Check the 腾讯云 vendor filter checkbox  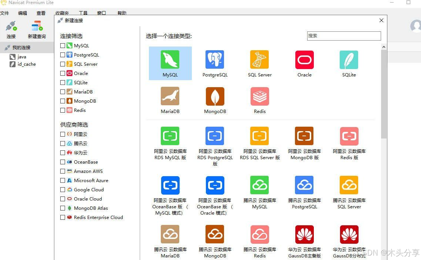(x=62, y=144)
